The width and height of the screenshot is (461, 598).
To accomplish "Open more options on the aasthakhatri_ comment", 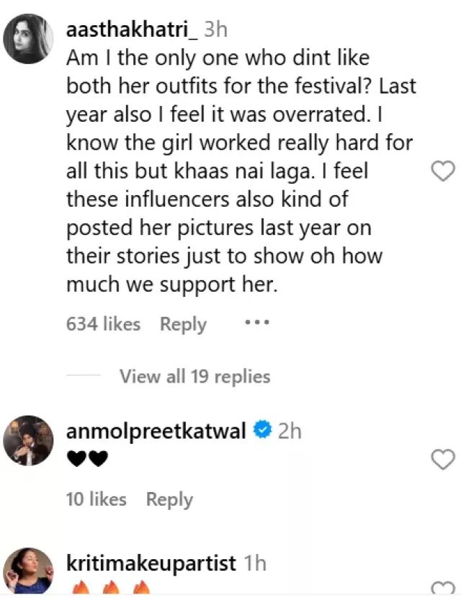I will 257,323.
